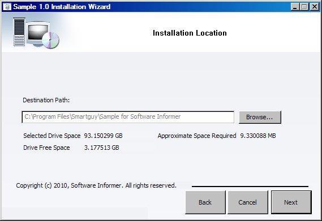This screenshot has height=221, width=322.
Task: Click the Installation Location heading
Action: pos(190,33)
